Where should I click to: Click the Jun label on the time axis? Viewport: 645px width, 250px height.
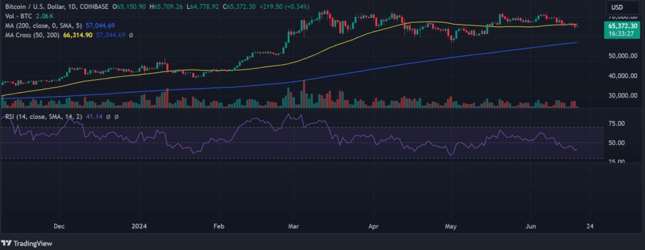coord(530,226)
